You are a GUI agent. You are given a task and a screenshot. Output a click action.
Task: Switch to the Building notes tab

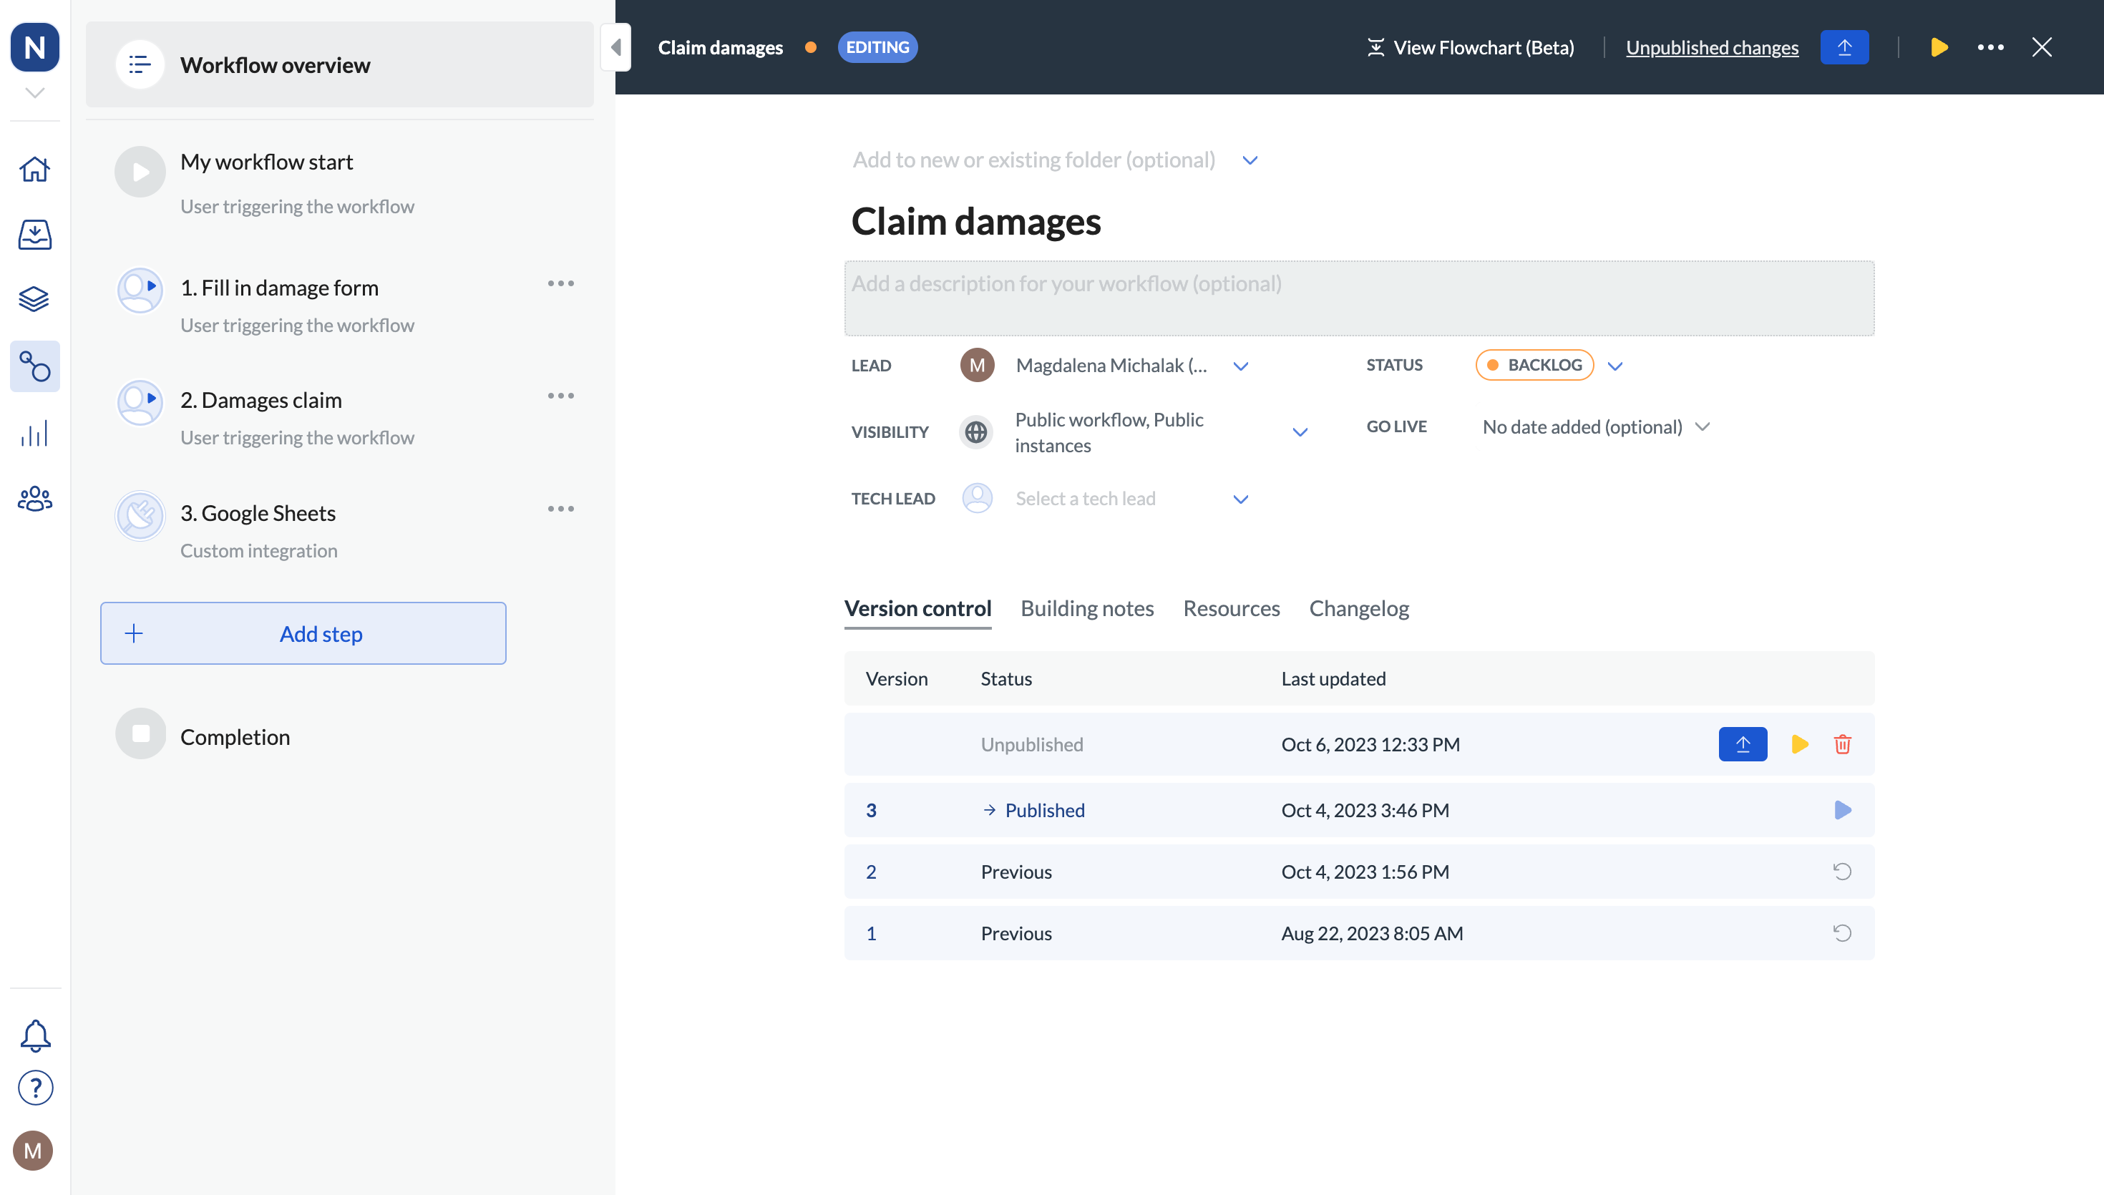[1086, 608]
